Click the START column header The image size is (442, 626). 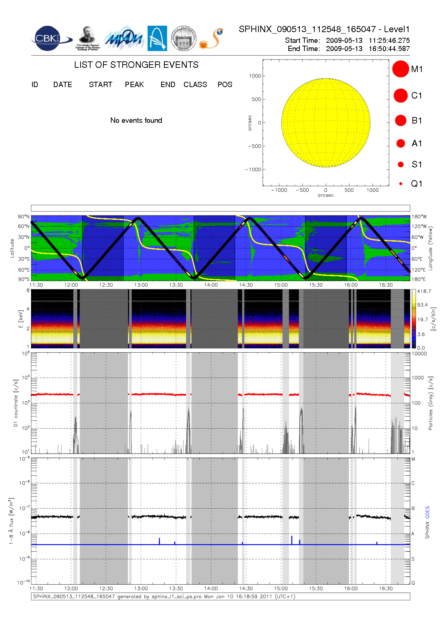[101, 85]
